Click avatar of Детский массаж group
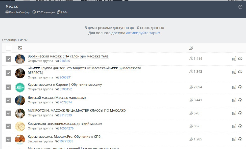The image size is (246, 149). (20, 100)
